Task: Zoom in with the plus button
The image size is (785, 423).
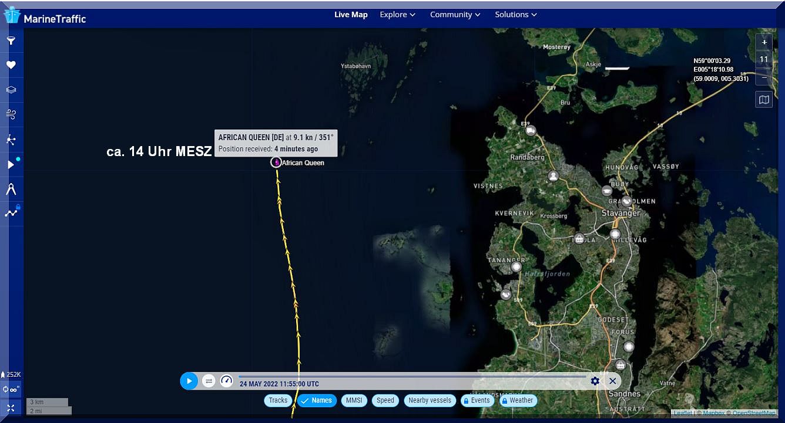Action: coord(764,42)
